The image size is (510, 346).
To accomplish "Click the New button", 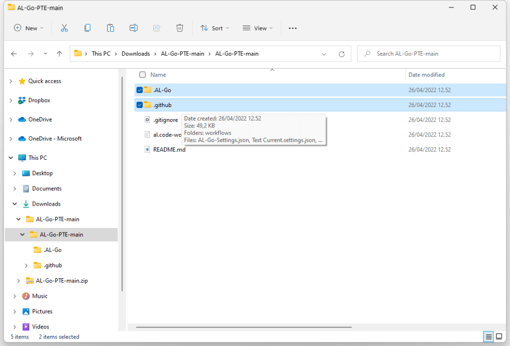I will pos(29,28).
